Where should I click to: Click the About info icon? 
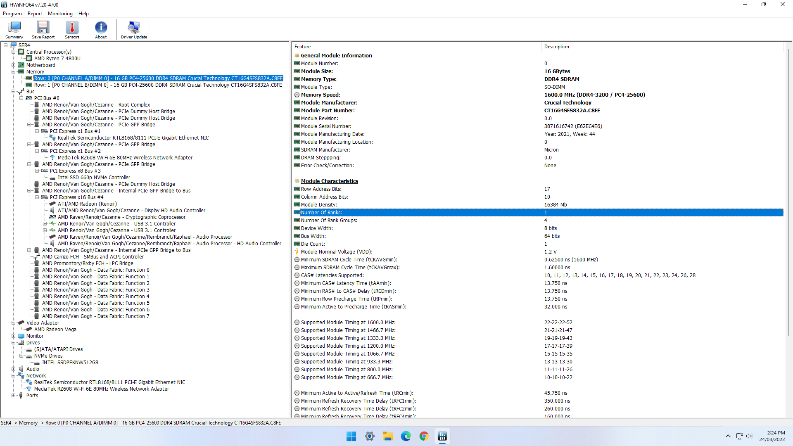pyautogui.click(x=101, y=30)
